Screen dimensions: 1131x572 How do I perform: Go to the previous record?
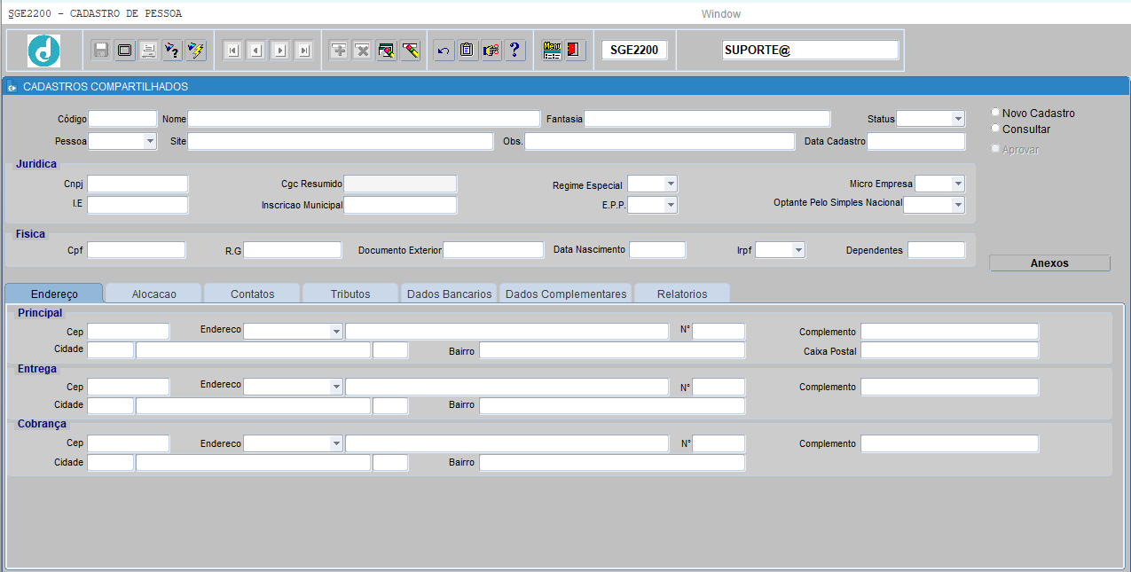(x=256, y=51)
